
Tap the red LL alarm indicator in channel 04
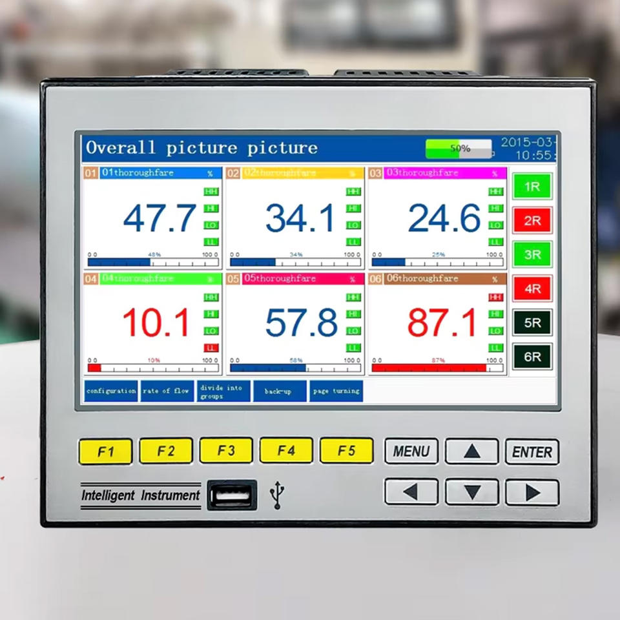click(x=211, y=347)
